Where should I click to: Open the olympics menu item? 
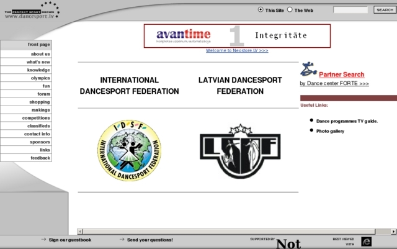[26, 78]
